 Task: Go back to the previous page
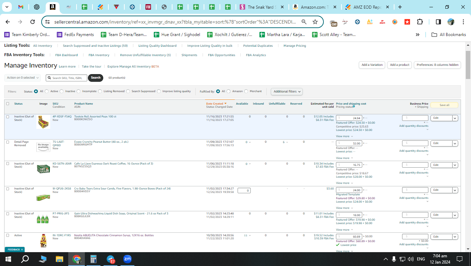pyautogui.click(x=8, y=22)
